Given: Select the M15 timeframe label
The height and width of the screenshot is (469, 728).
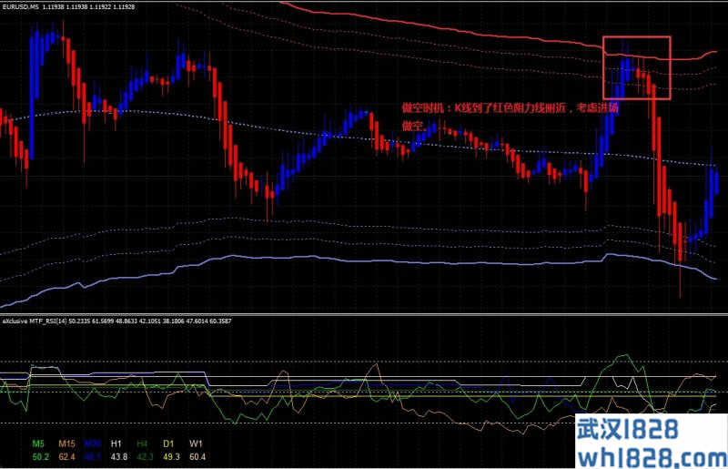Looking at the screenshot, I should [66, 444].
